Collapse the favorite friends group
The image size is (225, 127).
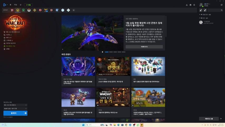200,15
